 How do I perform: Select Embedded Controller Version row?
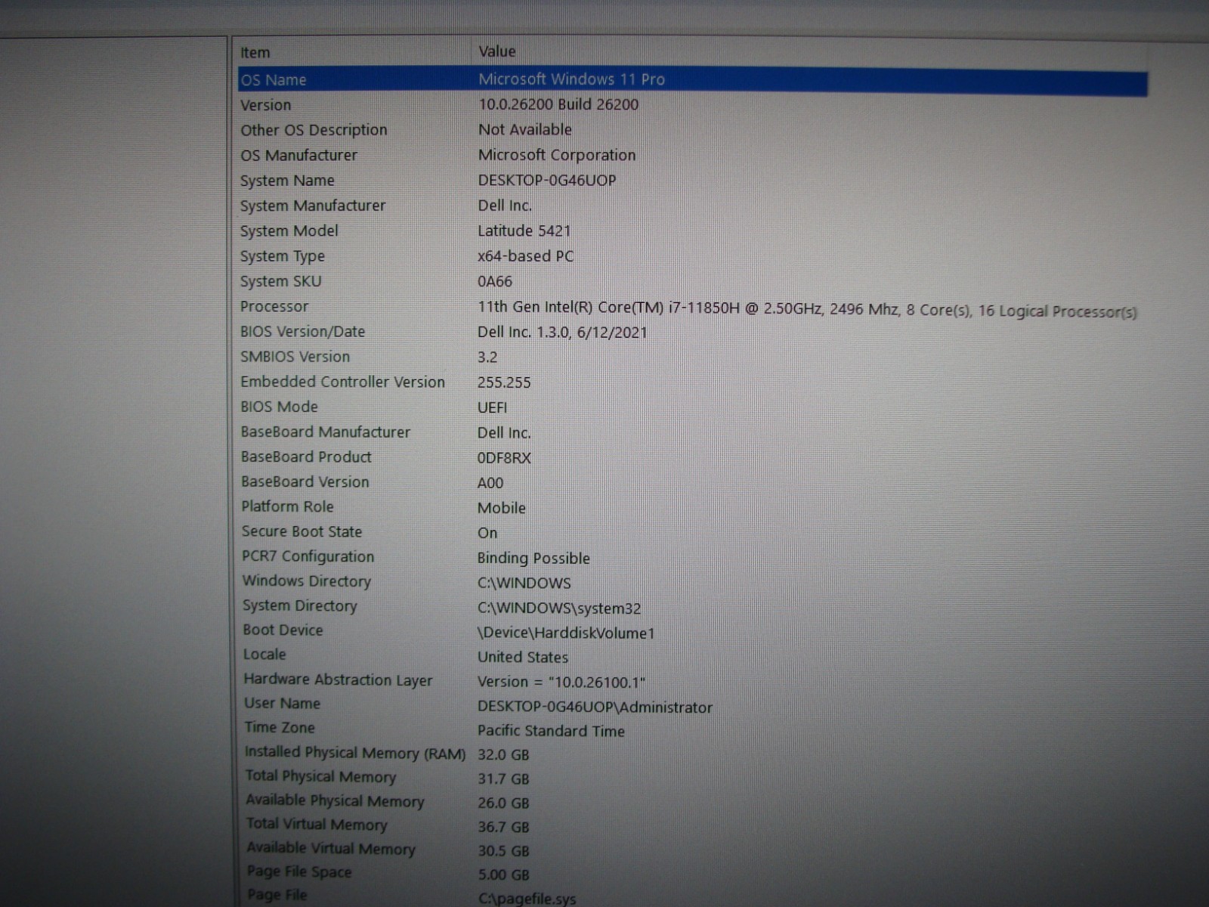click(343, 382)
